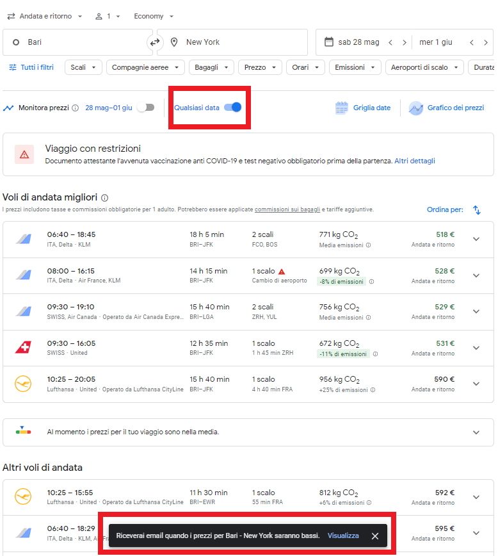
Task: Expand the 529 € flight details
Action: tap(476, 312)
